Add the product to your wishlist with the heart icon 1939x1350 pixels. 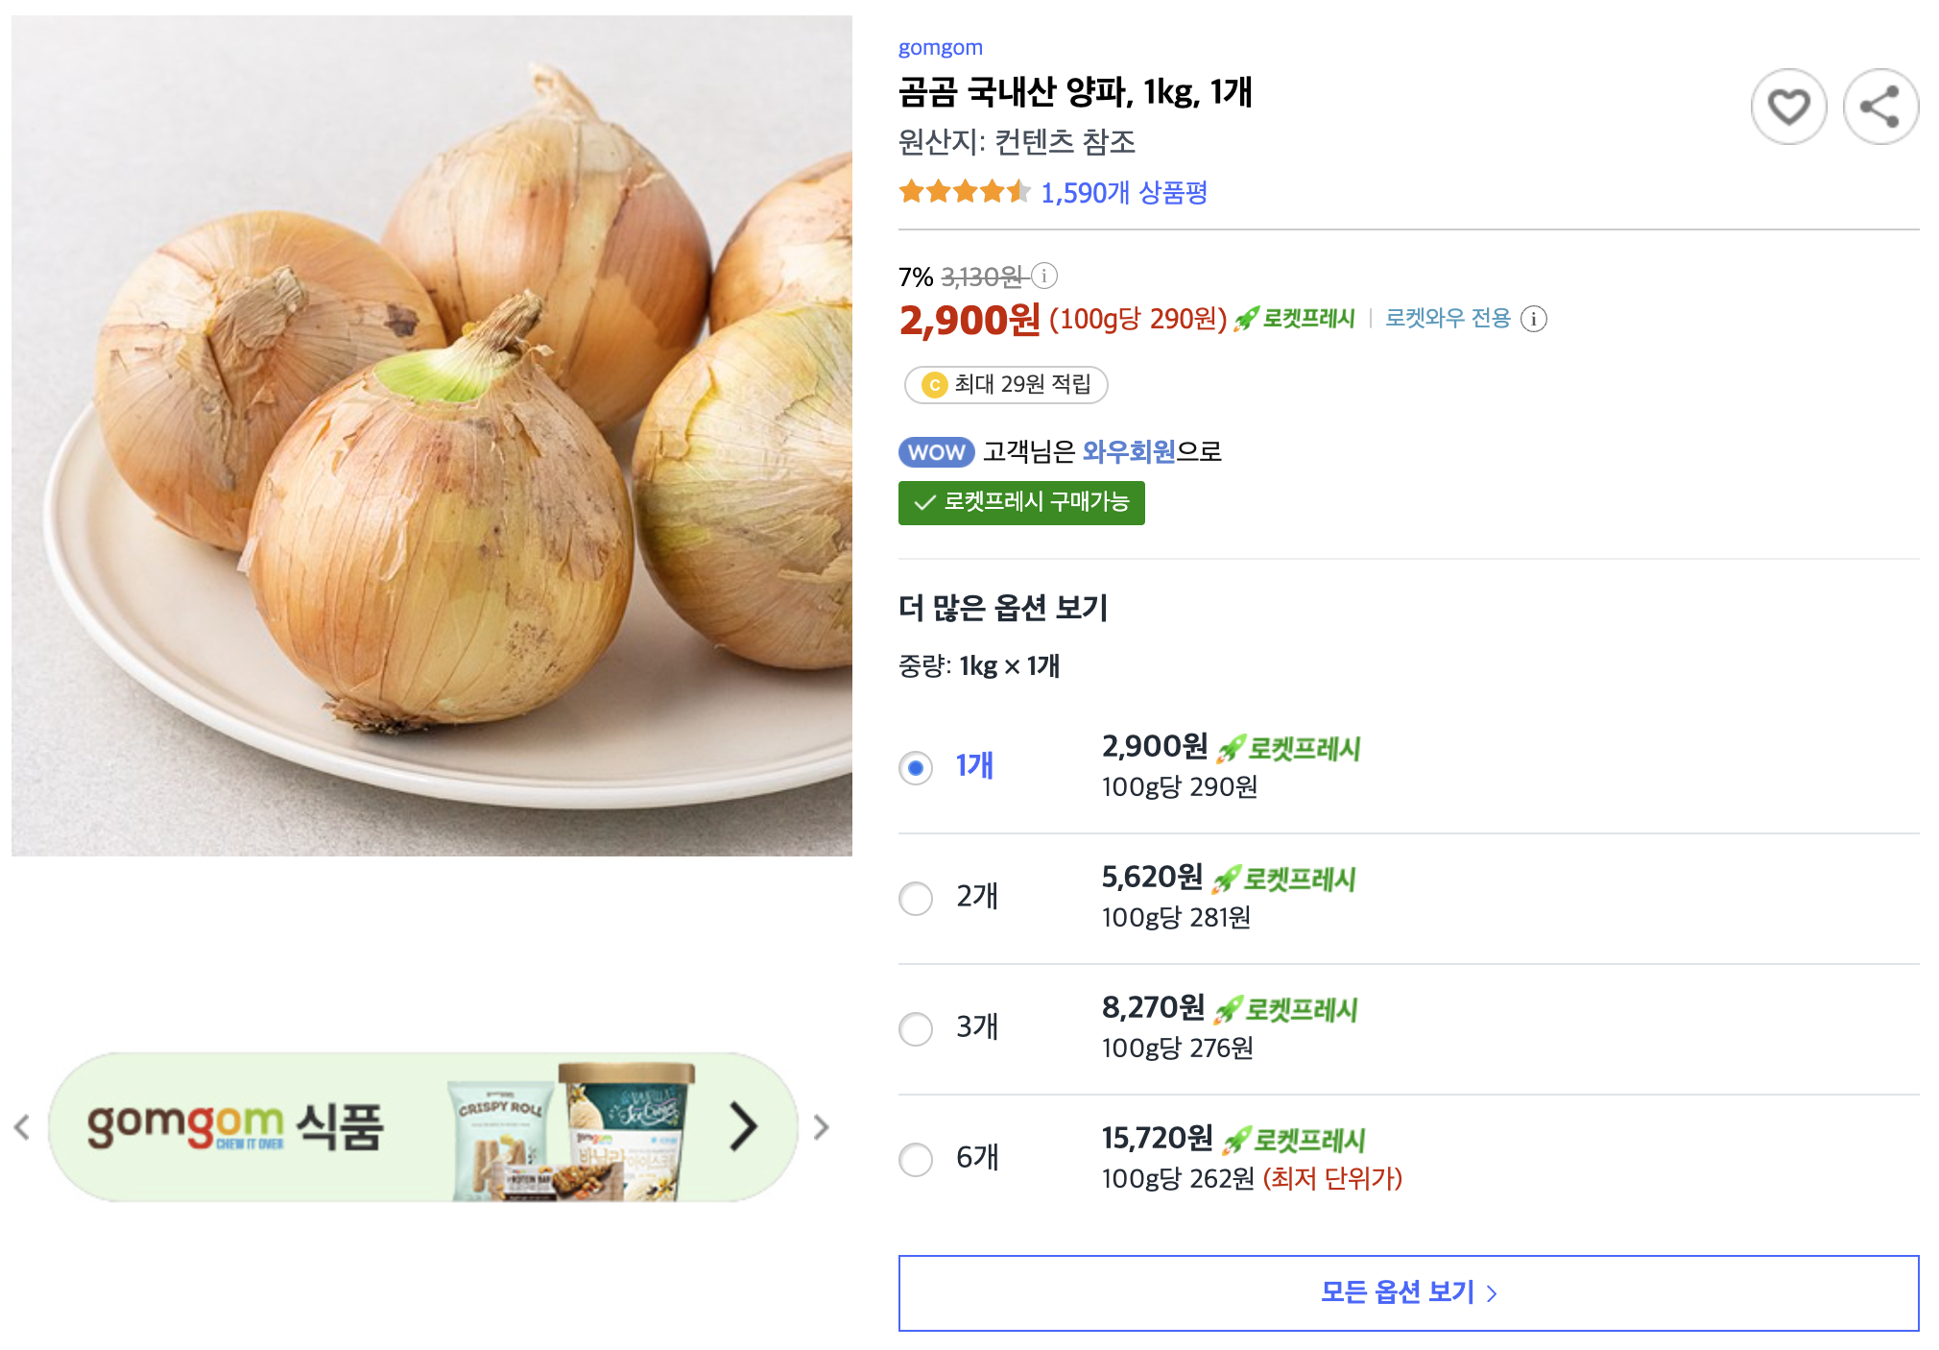click(1788, 107)
